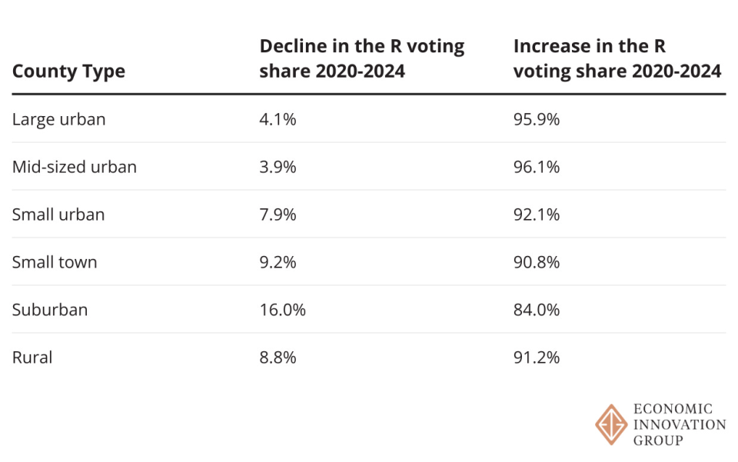Click the 16.0% Suburban decline cell
The width and height of the screenshot is (738, 462).
[x=282, y=310]
